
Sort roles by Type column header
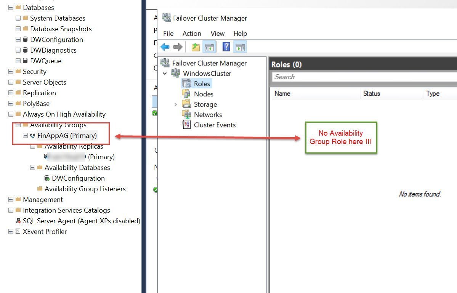[x=440, y=93]
